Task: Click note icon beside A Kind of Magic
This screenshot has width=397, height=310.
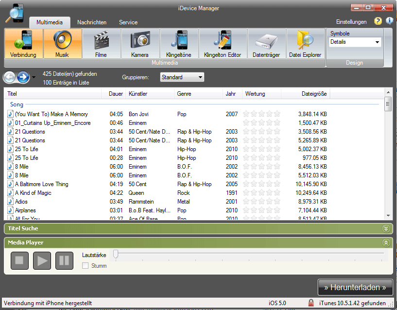Action: (x=10, y=193)
